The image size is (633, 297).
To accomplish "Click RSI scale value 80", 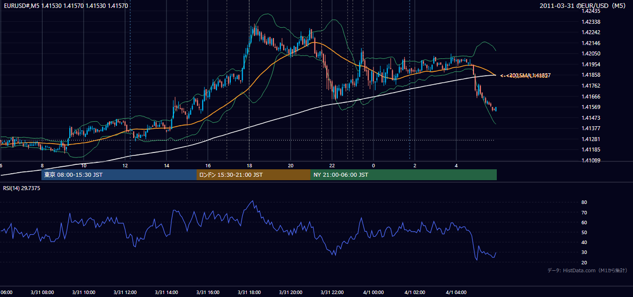I will click(x=584, y=202).
